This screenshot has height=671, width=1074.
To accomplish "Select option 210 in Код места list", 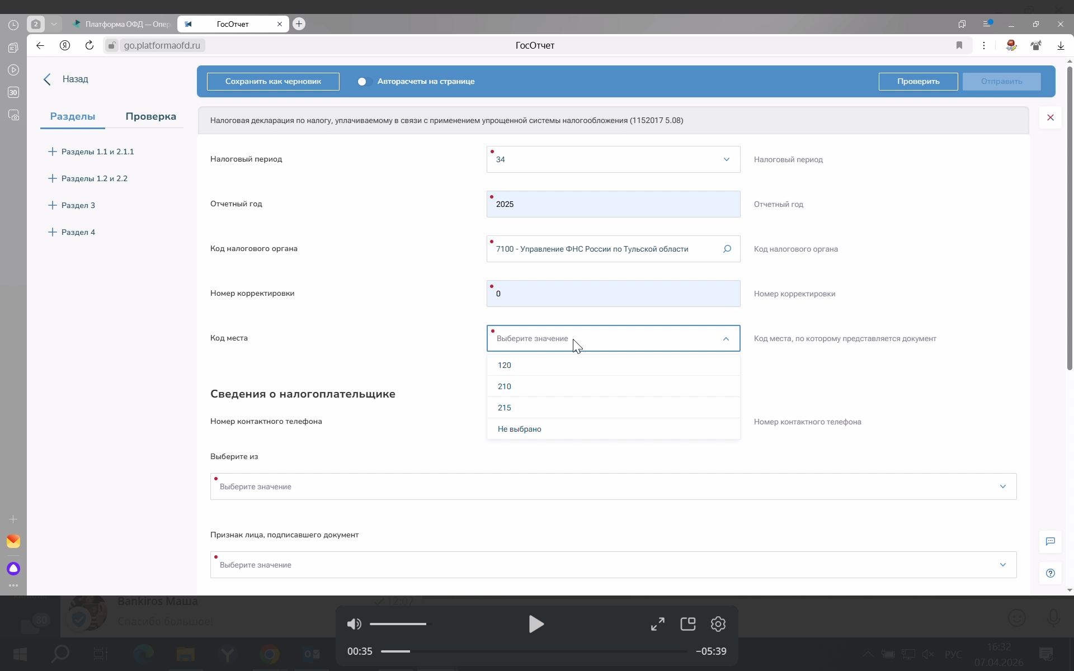I will (505, 386).
